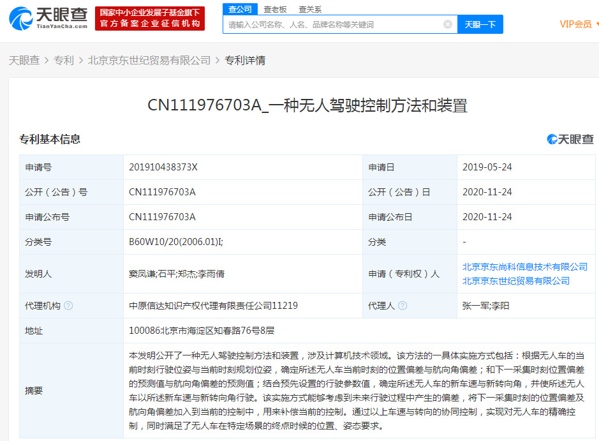Go to 天眼查 breadcrumb home
The height and width of the screenshot is (441, 599).
[x=24, y=61]
